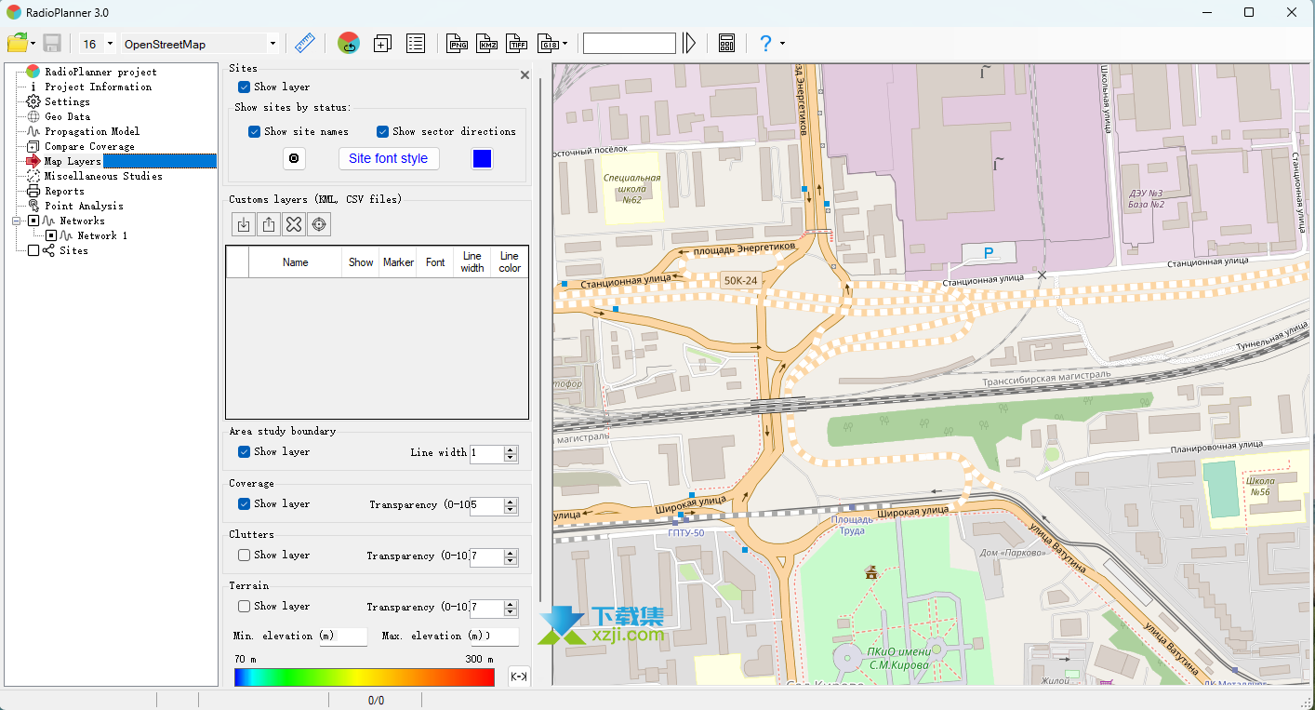Open the calculator tool
Screen dimensions: 1315x710
727,43
